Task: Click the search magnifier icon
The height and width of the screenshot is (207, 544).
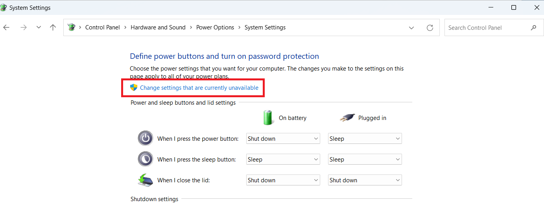Action: (x=533, y=28)
